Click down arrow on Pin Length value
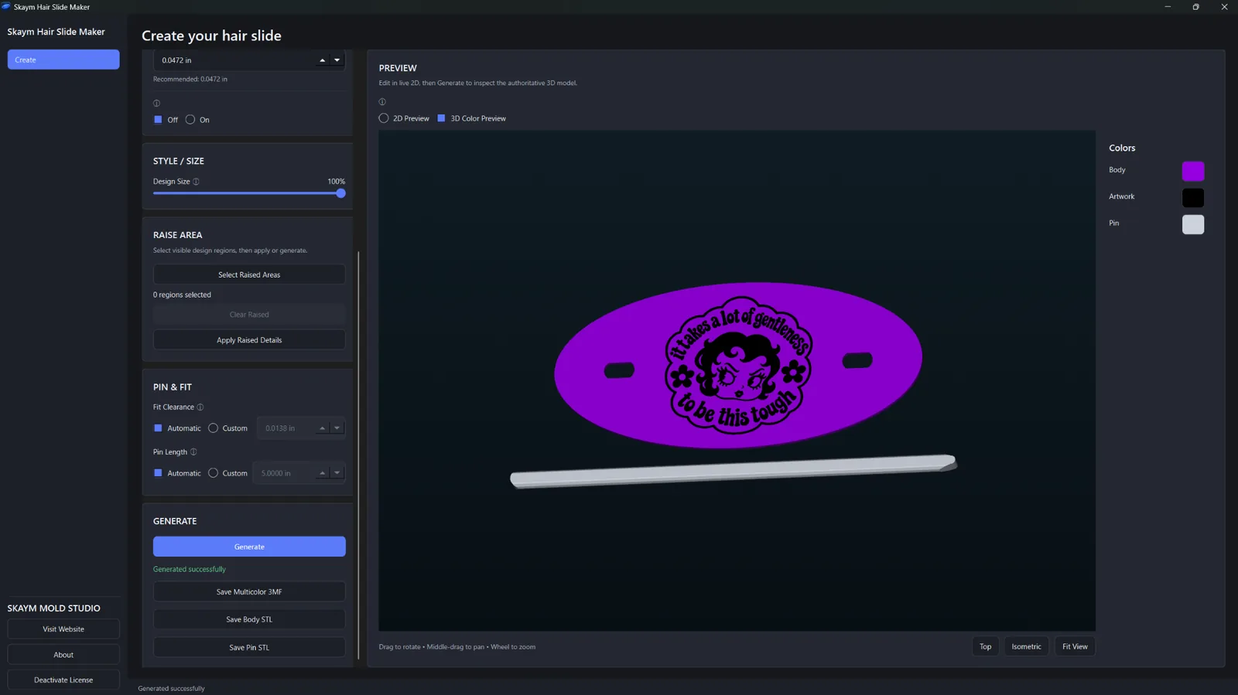This screenshot has width=1238, height=695. pos(337,473)
